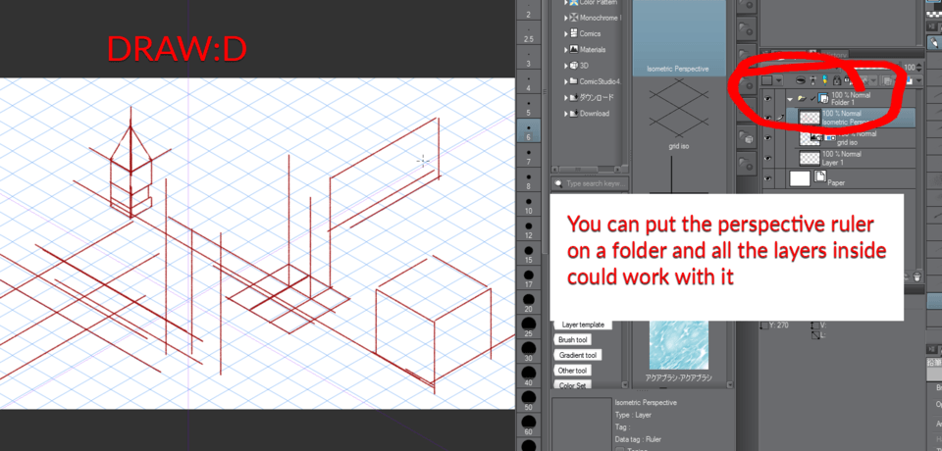The height and width of the screenshot is (451, 942).
Task: Click the search keyword input field
Action: tap(594, 183)
